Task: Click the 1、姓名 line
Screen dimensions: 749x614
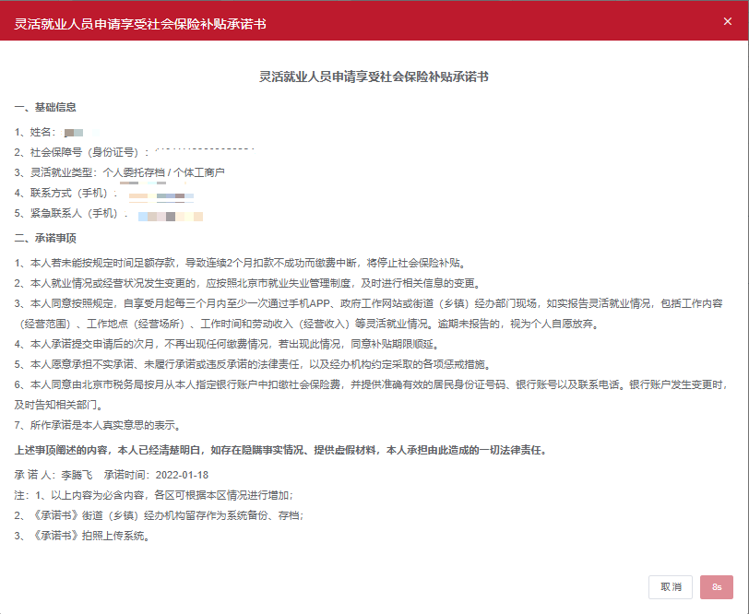Action: (x=56, y=132)
